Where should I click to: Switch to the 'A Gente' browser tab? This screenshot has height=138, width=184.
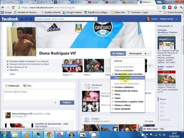point(130,2)
